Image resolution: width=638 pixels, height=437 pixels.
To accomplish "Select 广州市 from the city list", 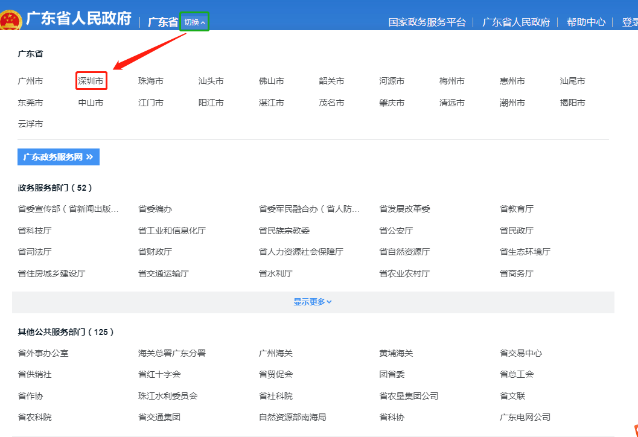I will 30,81.
